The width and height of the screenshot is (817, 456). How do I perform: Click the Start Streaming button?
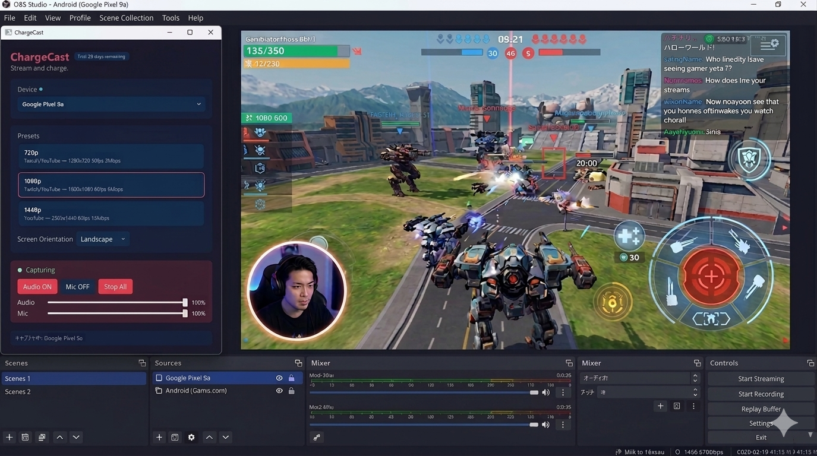pos(761,378)
